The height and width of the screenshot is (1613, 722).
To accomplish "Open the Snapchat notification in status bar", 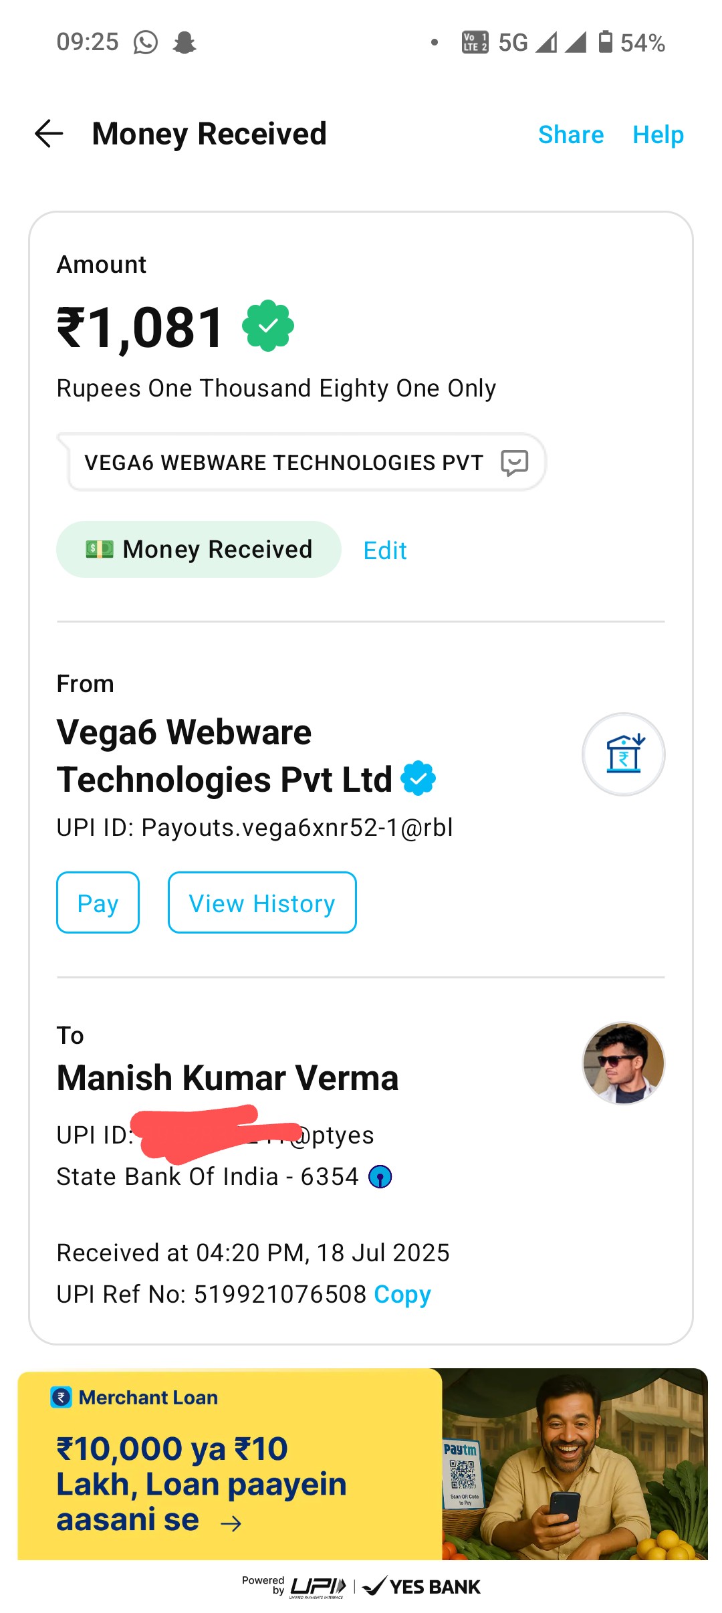I will 184,43.
